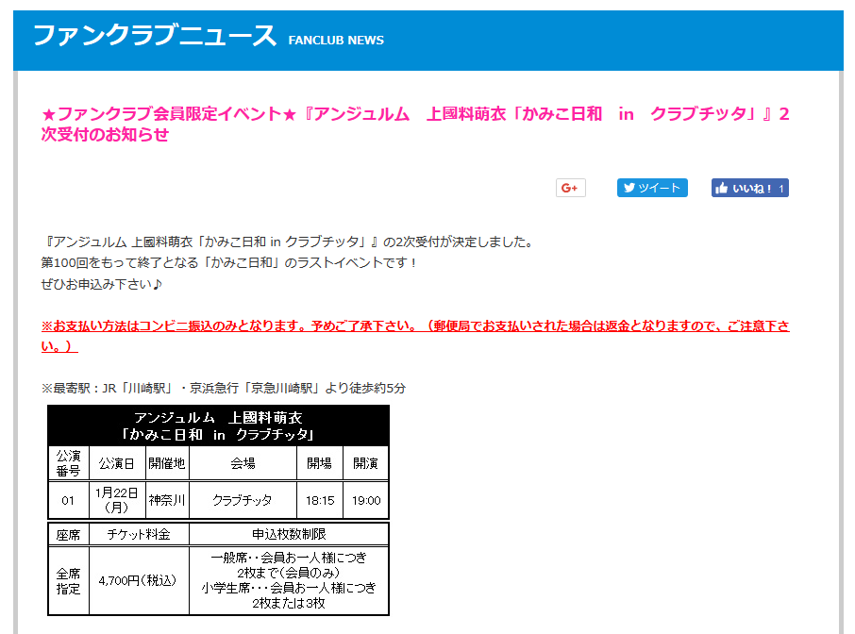Click the 開催地 column header

[167, 463]
